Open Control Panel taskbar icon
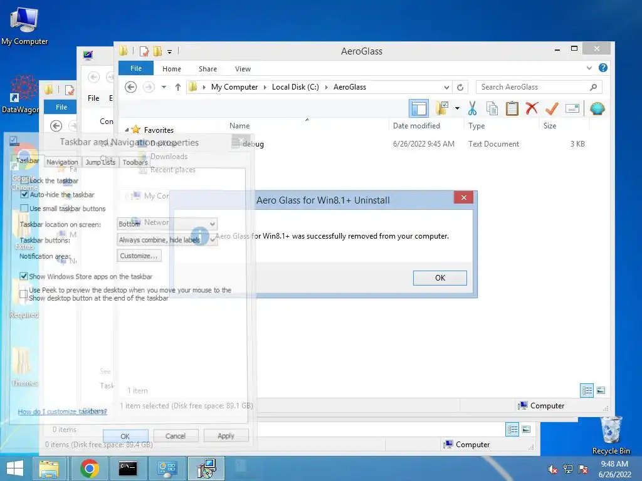This screenshot has height=481, width=642. tap(167, 468)
